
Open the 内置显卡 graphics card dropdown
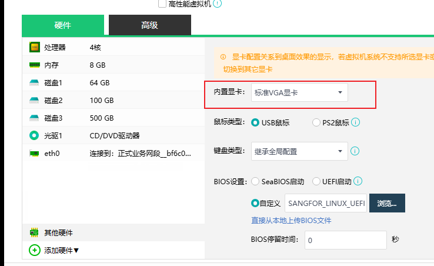[x=299, y=92]
